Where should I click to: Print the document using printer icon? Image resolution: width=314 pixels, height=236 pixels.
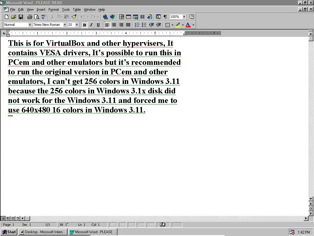pos(30,17)
